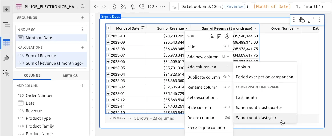Choose Freeze up to column
The height and width of the screenshot is (136, 332).
(209, 128)
